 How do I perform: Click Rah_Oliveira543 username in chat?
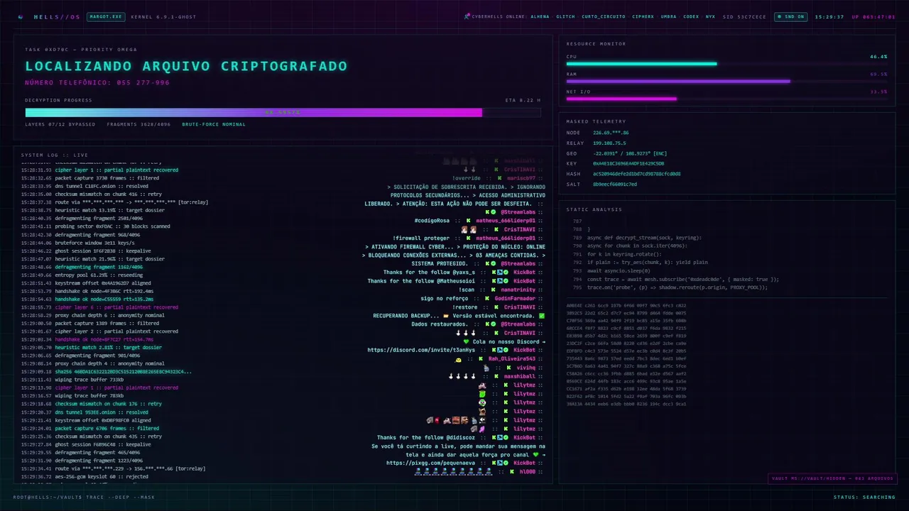point(512,359)
